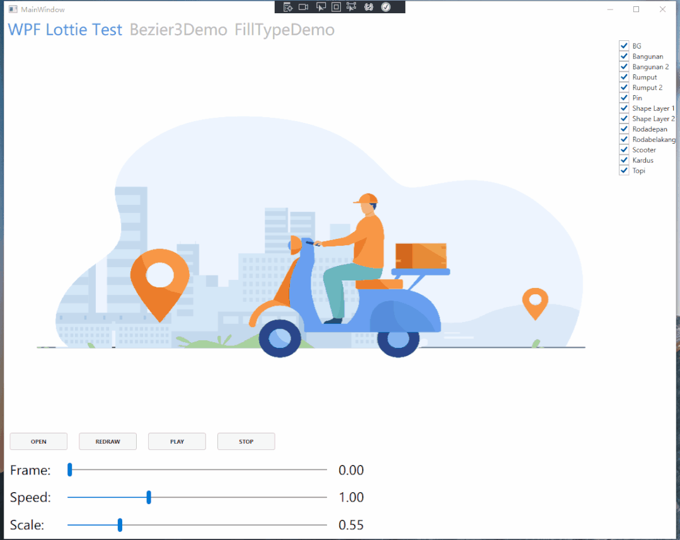Click the MainWindow title text
Image resolution: width=680 pixels, height=540 pixels.
(42, 9)
